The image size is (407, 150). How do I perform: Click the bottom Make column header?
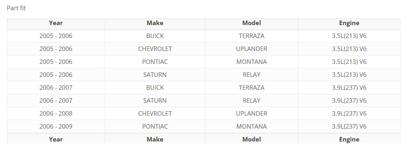click(x=155, y=139)
